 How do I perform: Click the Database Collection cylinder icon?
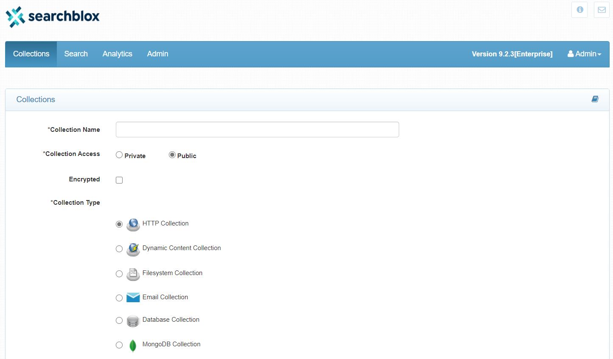133,321
